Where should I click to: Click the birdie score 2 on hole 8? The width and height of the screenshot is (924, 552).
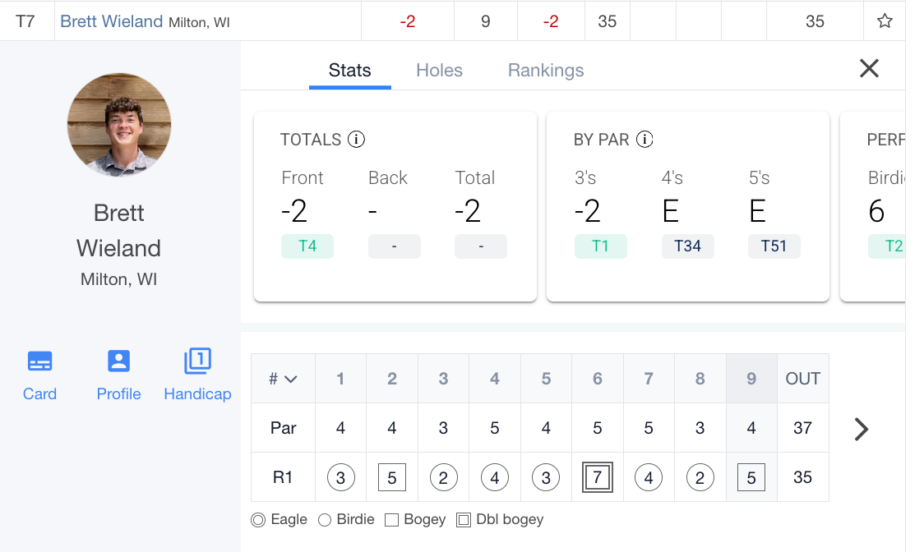700,477
